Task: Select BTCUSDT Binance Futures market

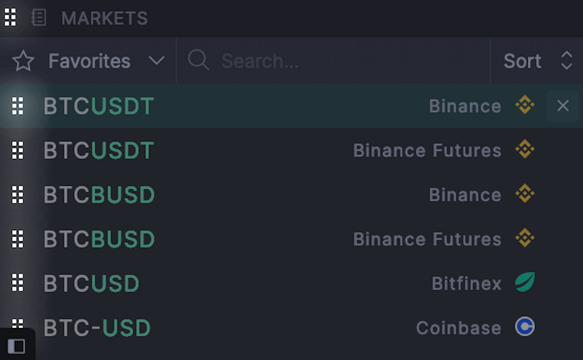Action: click(291, 150)
